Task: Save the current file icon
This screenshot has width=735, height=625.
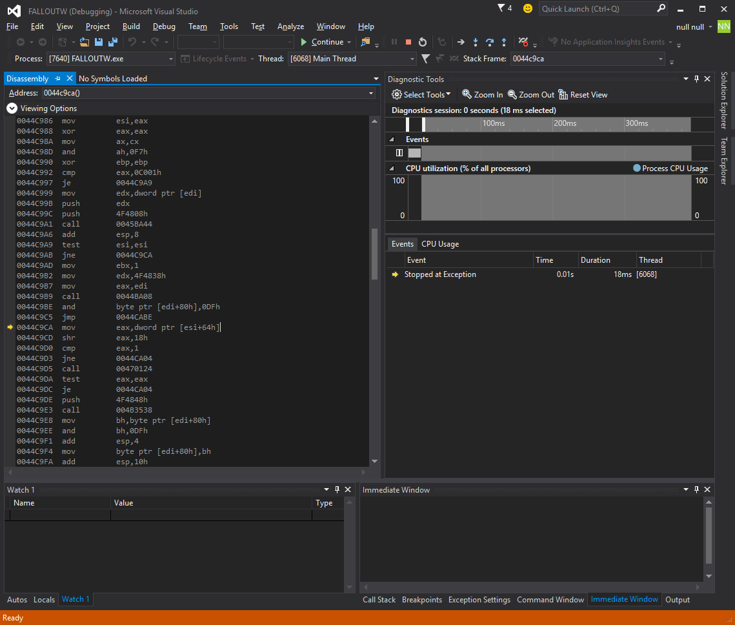Action: (99, 42)
